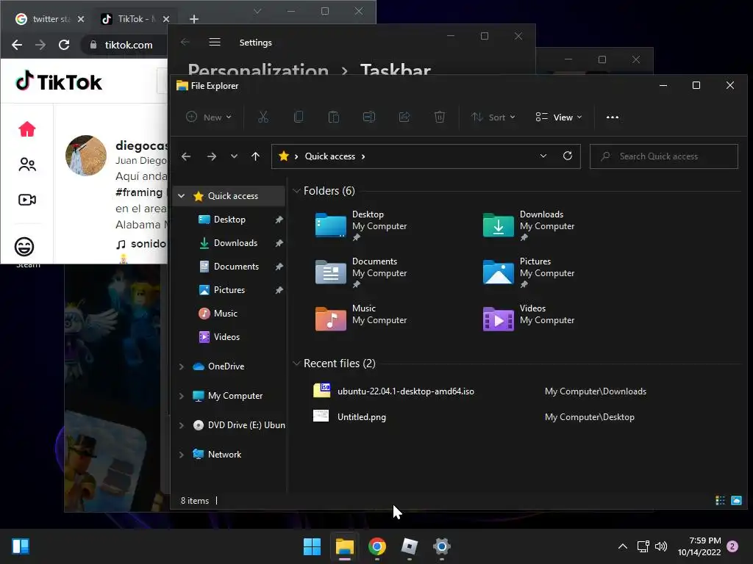753x564 pixels.
Task: Click Settings gear on the taskbar
Action: coord(441,546)
